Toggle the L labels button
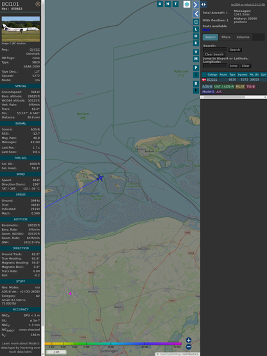Viewport: 267px width, 356px height. pos(196,30)
